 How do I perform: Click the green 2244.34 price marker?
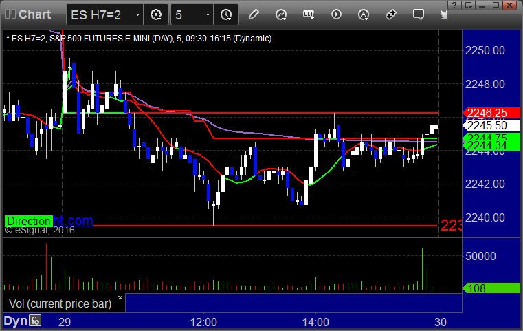pos(491,146)
